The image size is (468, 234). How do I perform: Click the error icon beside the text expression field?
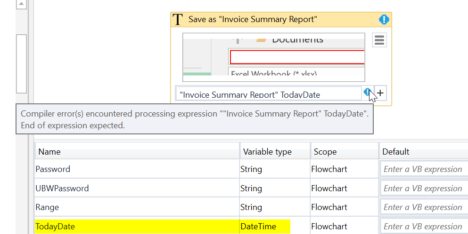click(x=368, y=93)
